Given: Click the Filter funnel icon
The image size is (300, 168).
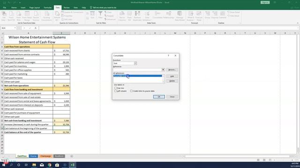Looking at the screenshot, I should (x=100, y=15).
